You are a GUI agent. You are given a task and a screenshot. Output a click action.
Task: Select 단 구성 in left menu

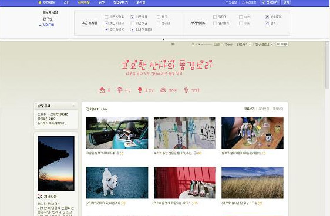coord(48,19)
